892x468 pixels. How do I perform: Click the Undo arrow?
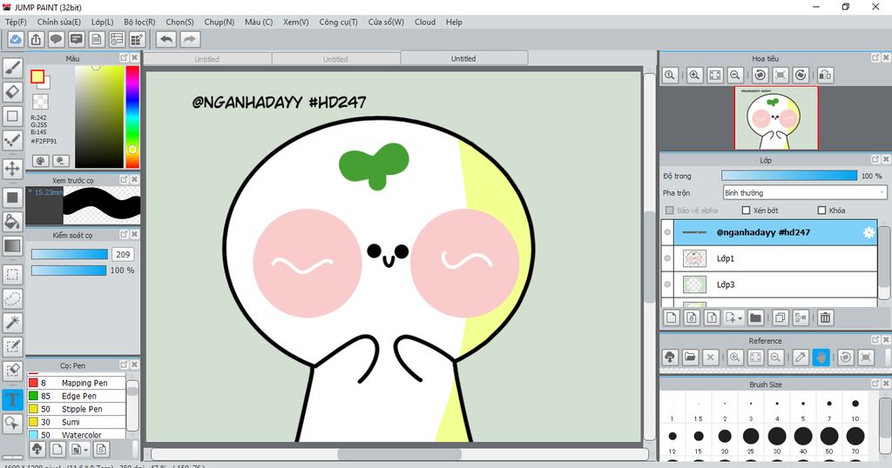(x=166, y=39)
